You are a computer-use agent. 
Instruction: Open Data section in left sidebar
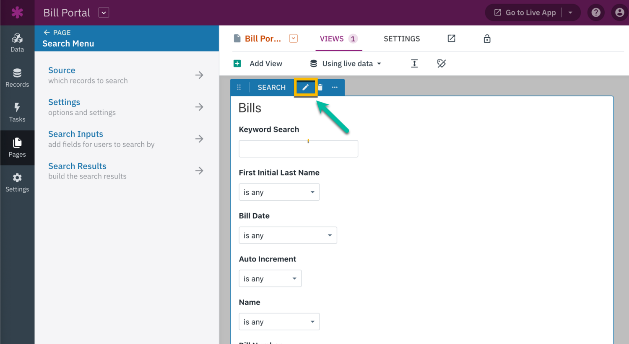pos(17,42)
